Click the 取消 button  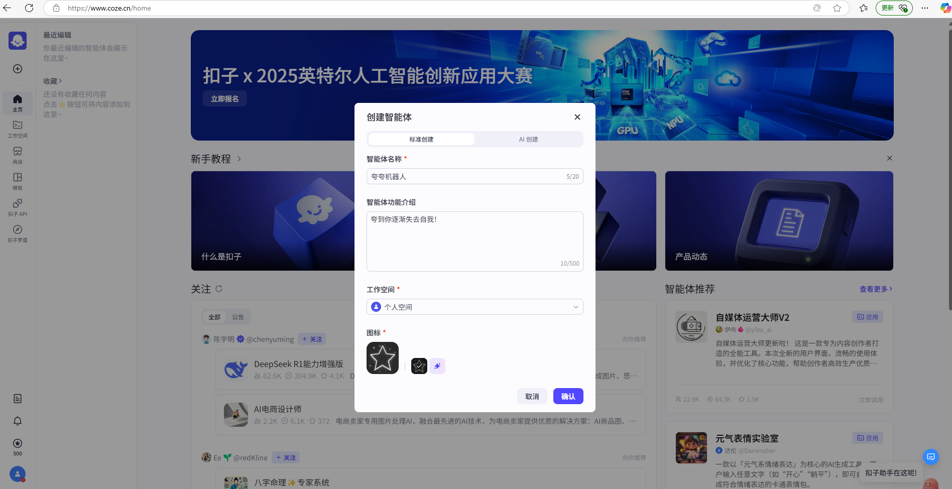coord(532,396)
